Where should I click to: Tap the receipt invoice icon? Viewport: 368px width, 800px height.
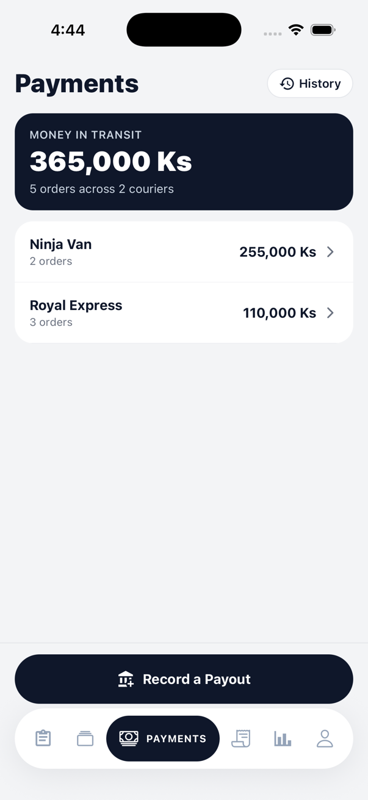(241, 738)
